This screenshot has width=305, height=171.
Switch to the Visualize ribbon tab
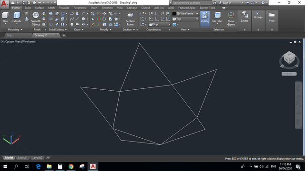click(x=64, y=8)
